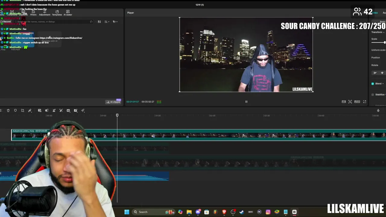This screenshot has width=386, height=217.
Task: Open the filter dropdown in media panel
Action: coord(115,22)
